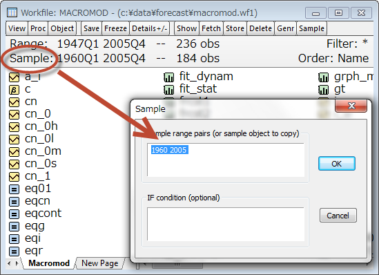Click the Save toolbar button

(x=91, y=28)
